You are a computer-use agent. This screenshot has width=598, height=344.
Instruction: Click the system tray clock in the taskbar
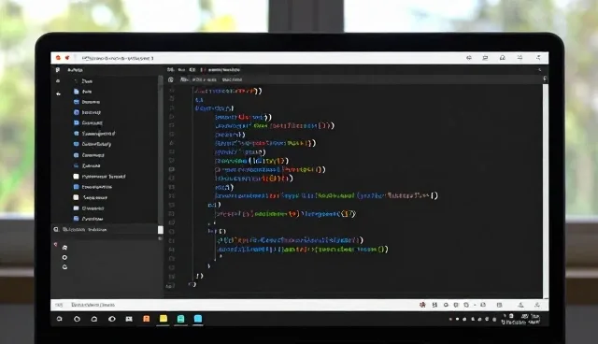520,319
